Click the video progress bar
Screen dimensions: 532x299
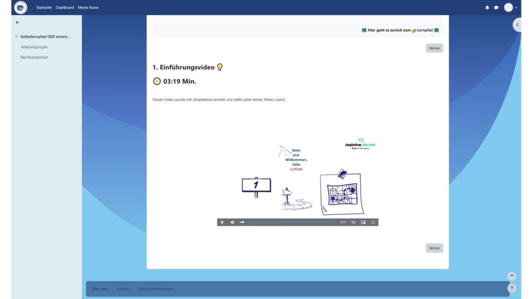[x=288, y=222]
